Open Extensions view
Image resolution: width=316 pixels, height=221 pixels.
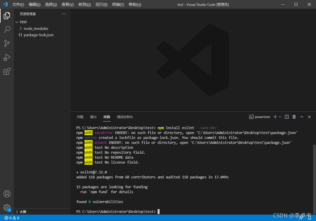[x=7, y=71]
